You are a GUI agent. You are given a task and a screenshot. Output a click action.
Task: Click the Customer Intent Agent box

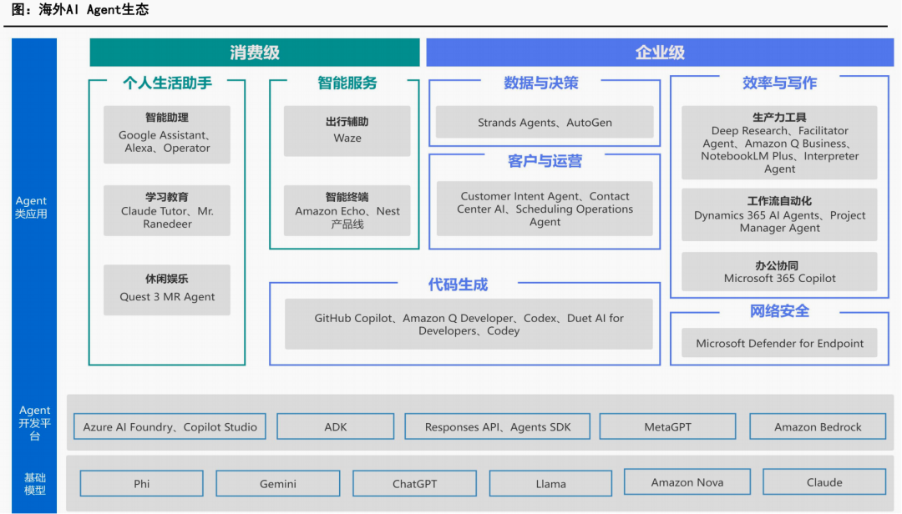click(545, 209)
